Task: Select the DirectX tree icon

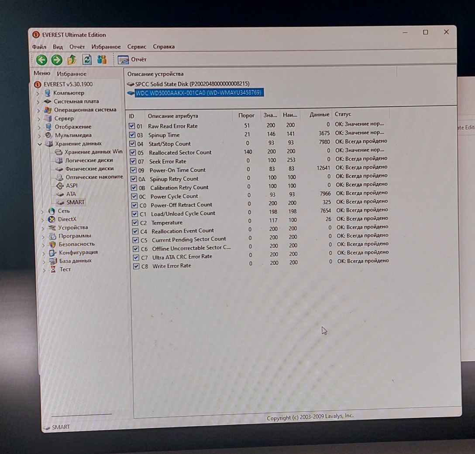Action: (x=52, y=219)
